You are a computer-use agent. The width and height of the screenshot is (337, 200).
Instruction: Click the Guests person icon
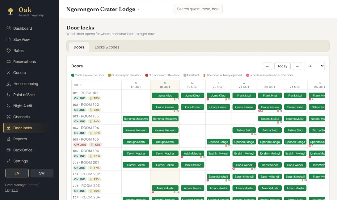8,73
